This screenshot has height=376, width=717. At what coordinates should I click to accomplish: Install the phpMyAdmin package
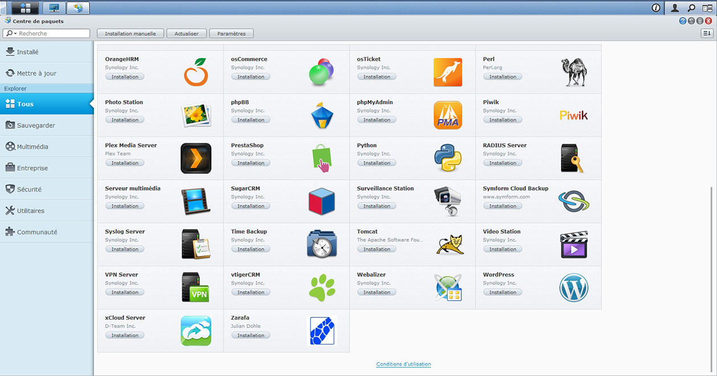pyautogui.click(x=377, y=120)
